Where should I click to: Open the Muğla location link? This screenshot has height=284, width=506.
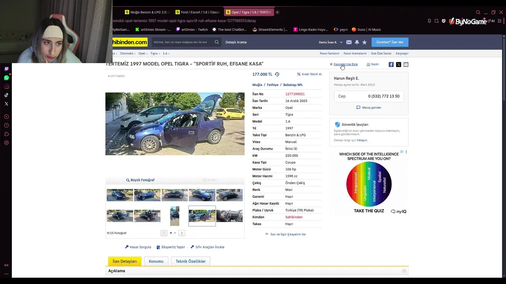coord(257,85)
